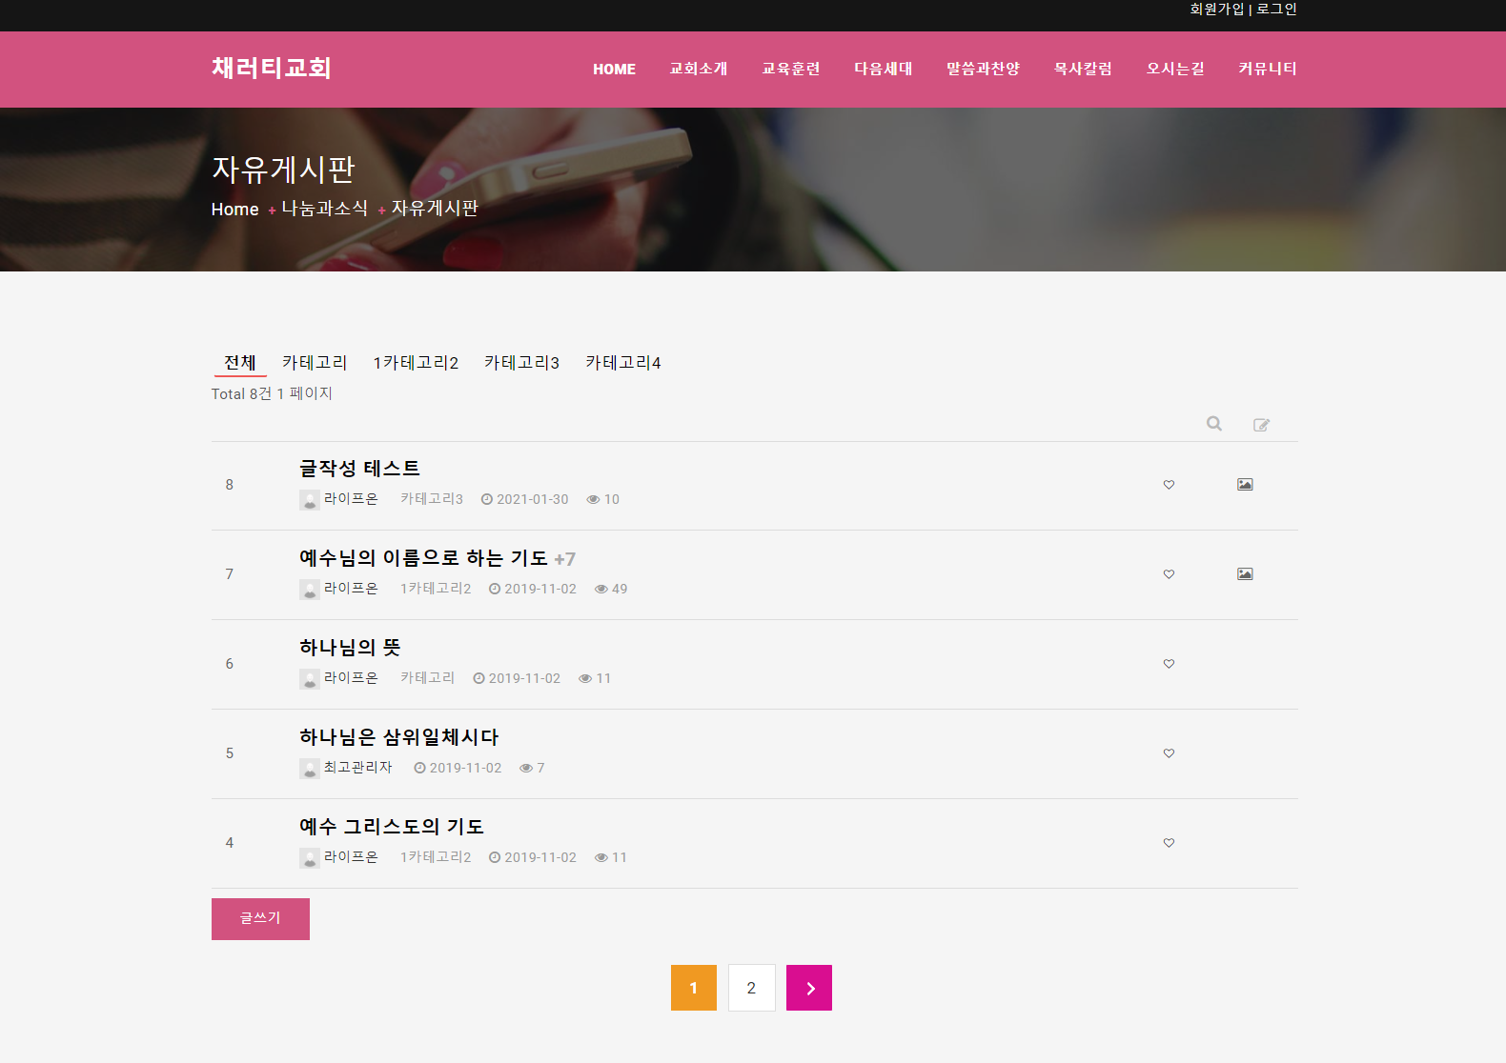
Task: Click author 라이프온 on 글작성 테스트 row
Action: pos(351,499)
